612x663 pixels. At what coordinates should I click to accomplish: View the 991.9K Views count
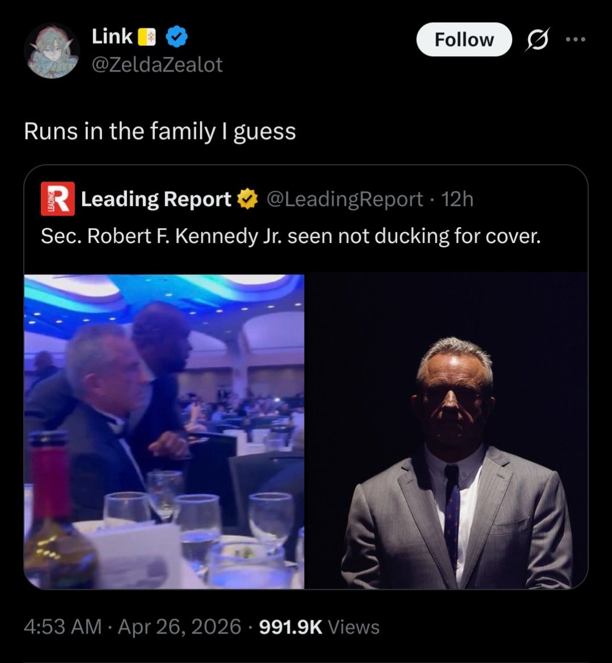pyautogui.click(x=319, y=627)
